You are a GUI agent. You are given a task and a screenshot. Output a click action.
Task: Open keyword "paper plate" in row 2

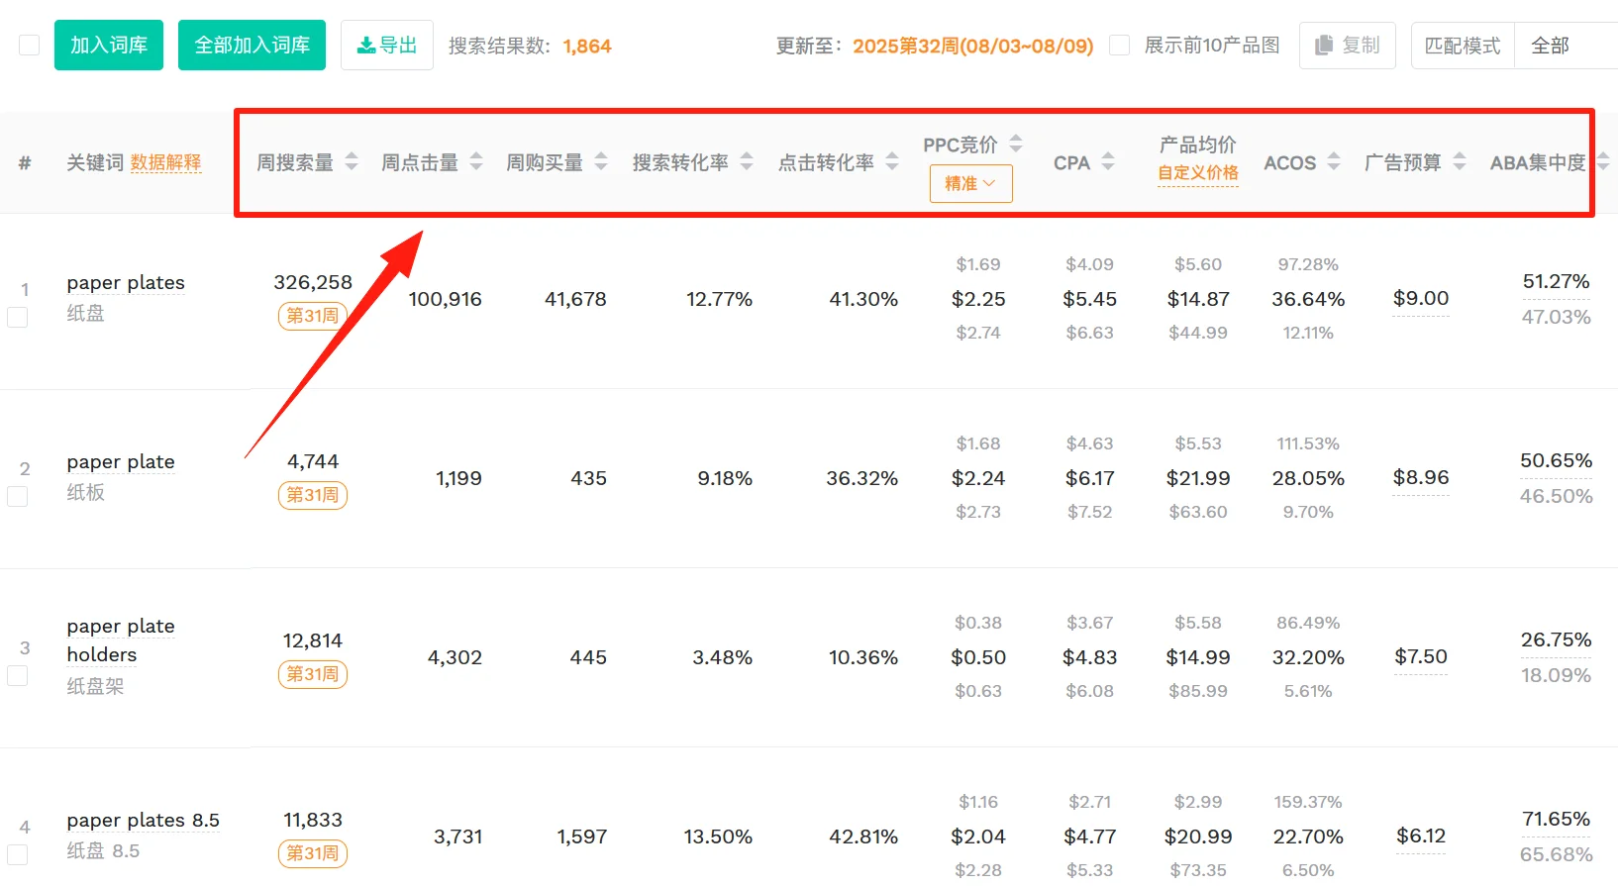click(x=121, y=462)
